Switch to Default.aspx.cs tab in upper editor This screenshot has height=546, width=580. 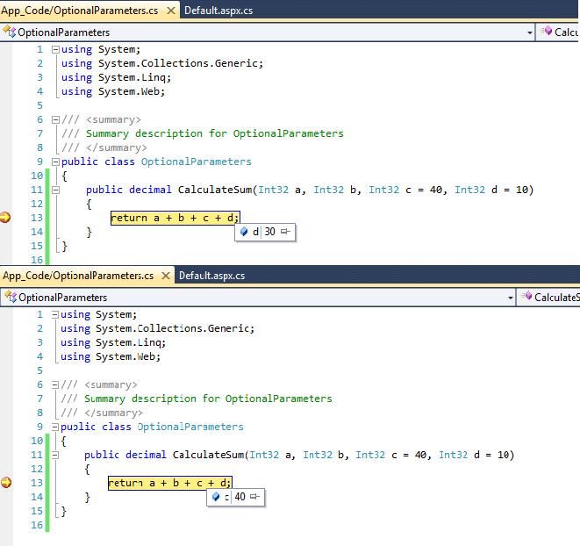(x=218, y=11)
